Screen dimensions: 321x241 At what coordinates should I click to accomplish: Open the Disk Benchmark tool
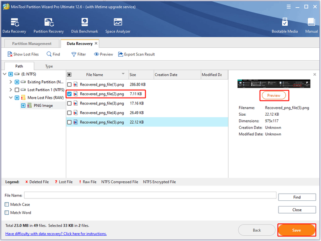(x=85, y=22)
